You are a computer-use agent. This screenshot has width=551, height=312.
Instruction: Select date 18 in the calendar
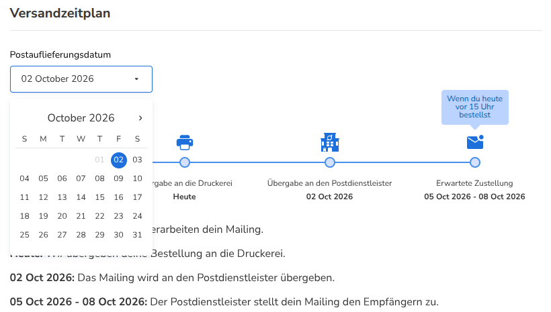pyautogui.click(x=25, y=216)
